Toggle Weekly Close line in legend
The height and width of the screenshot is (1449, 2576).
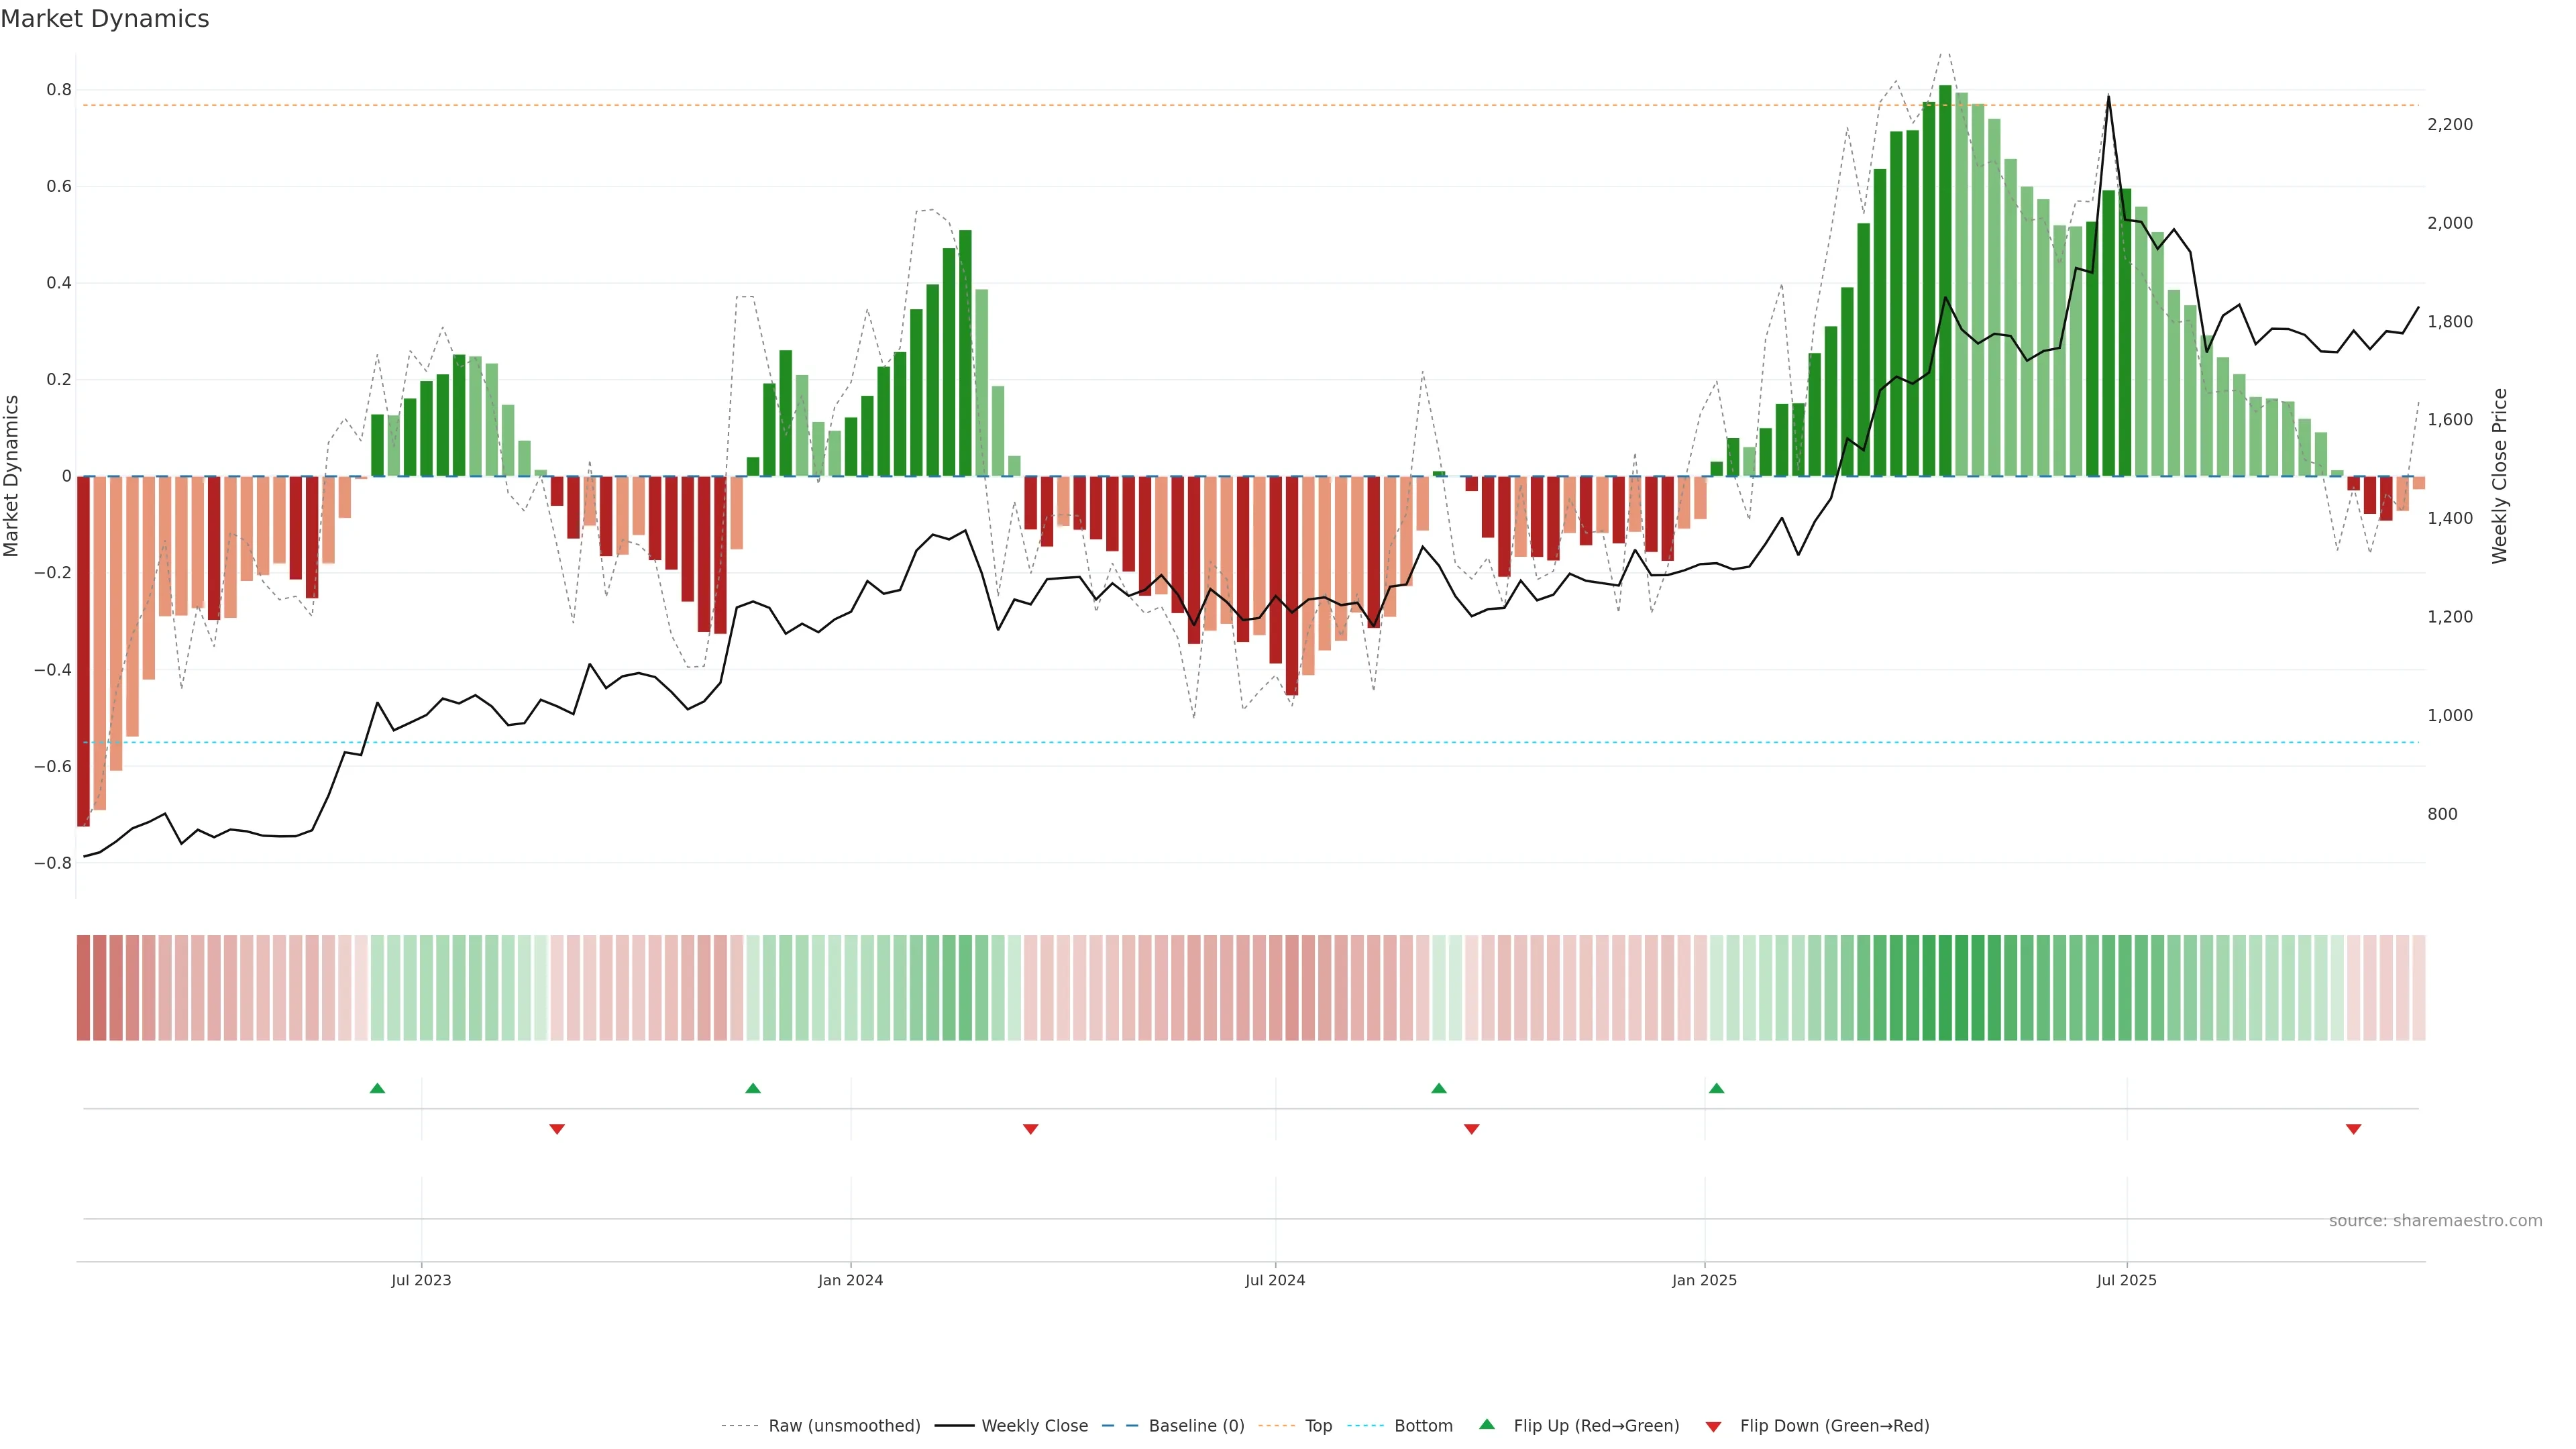click(1034, 1426)
